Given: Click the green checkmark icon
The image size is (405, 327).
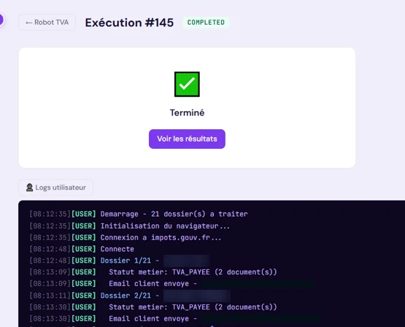Looking at the screenshot, I should (187, 84).
